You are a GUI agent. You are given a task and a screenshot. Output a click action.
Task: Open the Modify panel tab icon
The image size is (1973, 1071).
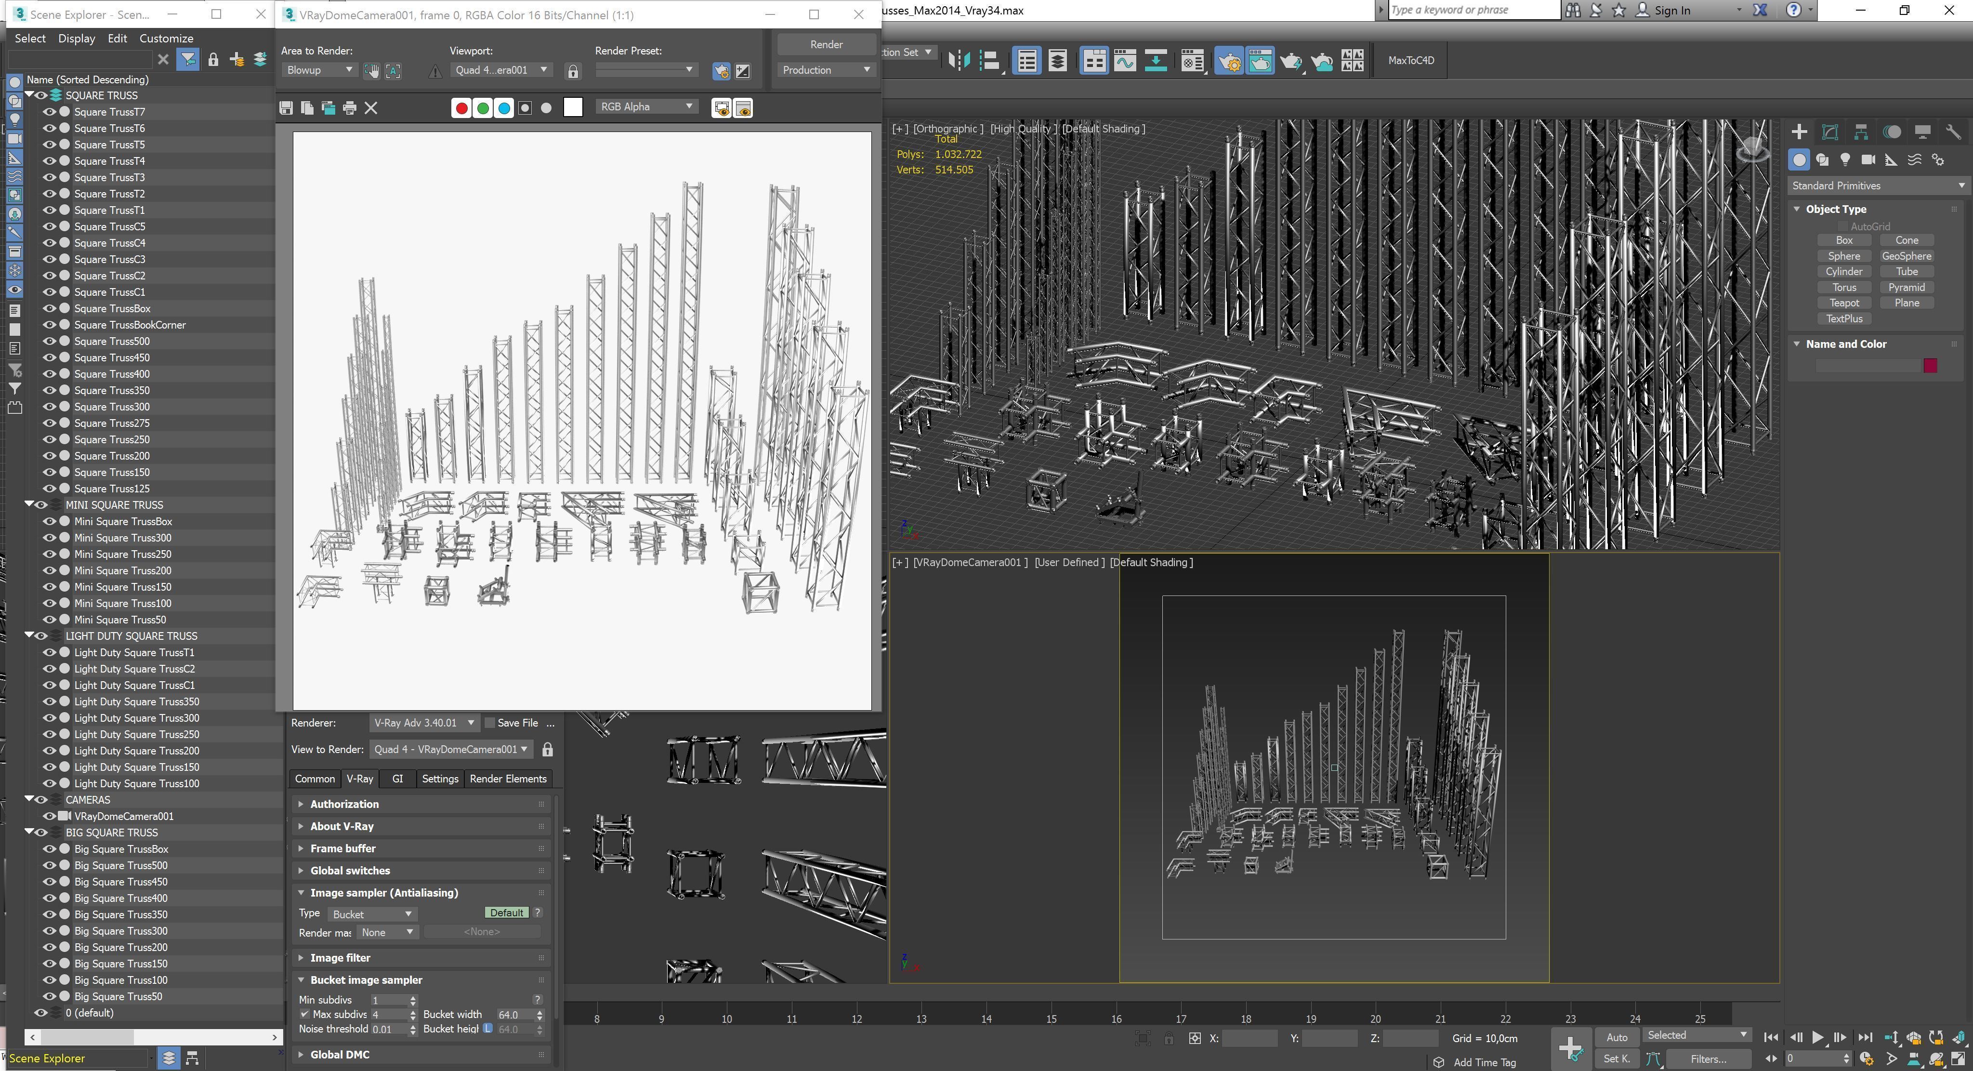[1830, 132]
